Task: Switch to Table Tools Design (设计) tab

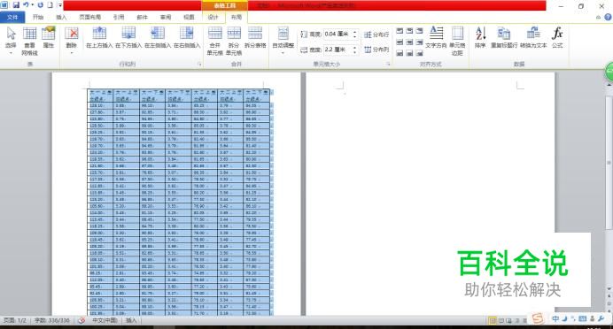Action: 213,17
